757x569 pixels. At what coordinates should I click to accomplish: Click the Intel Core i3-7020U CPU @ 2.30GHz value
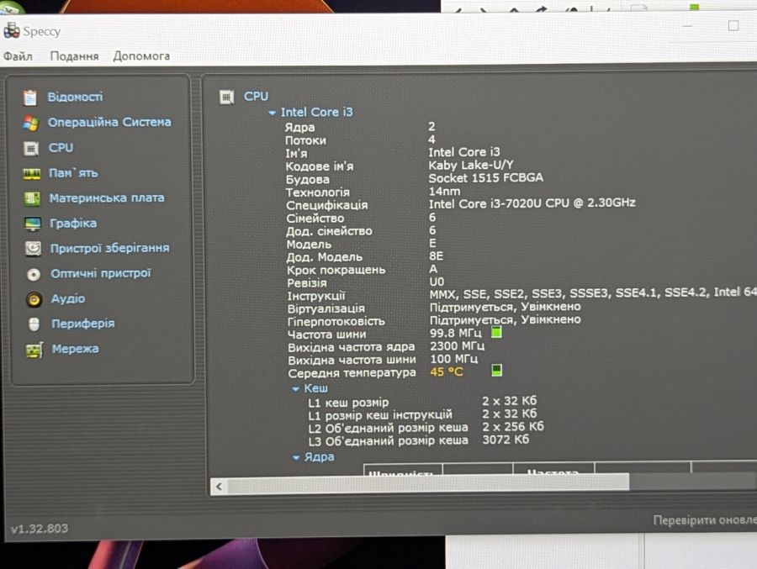pyautogui.click(x=532, y=203)
